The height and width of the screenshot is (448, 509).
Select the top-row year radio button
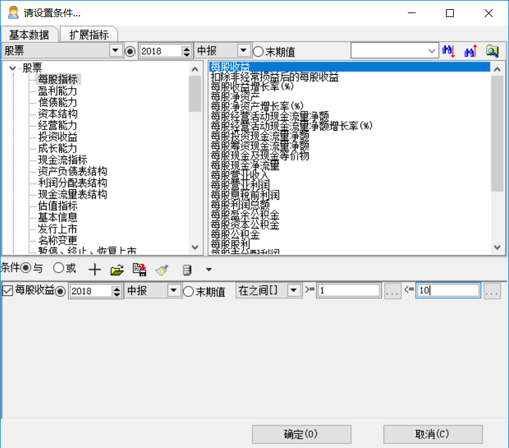(130, 51)
